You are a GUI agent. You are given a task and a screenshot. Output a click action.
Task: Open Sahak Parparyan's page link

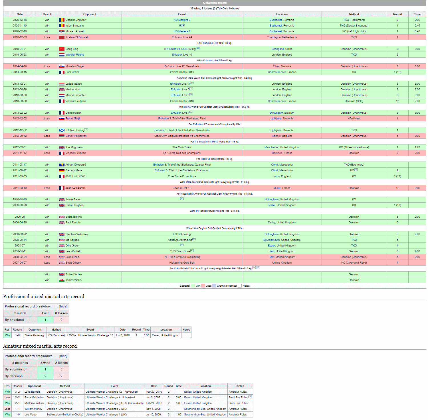point(76,136)
